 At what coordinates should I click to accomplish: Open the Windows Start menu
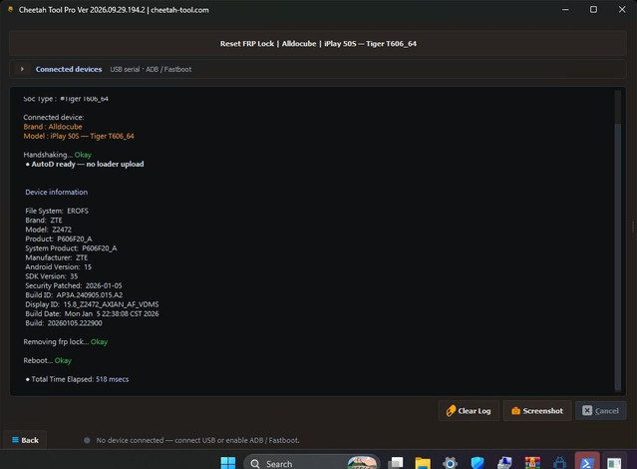pos(228,463)
